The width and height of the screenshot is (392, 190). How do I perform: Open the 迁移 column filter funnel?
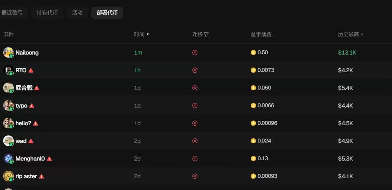tap(206, 34)
